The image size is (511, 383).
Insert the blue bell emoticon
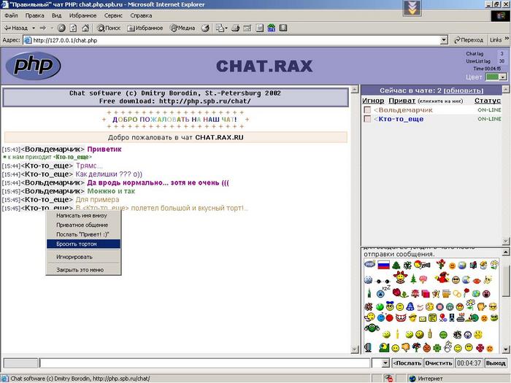tap(410, 306)
